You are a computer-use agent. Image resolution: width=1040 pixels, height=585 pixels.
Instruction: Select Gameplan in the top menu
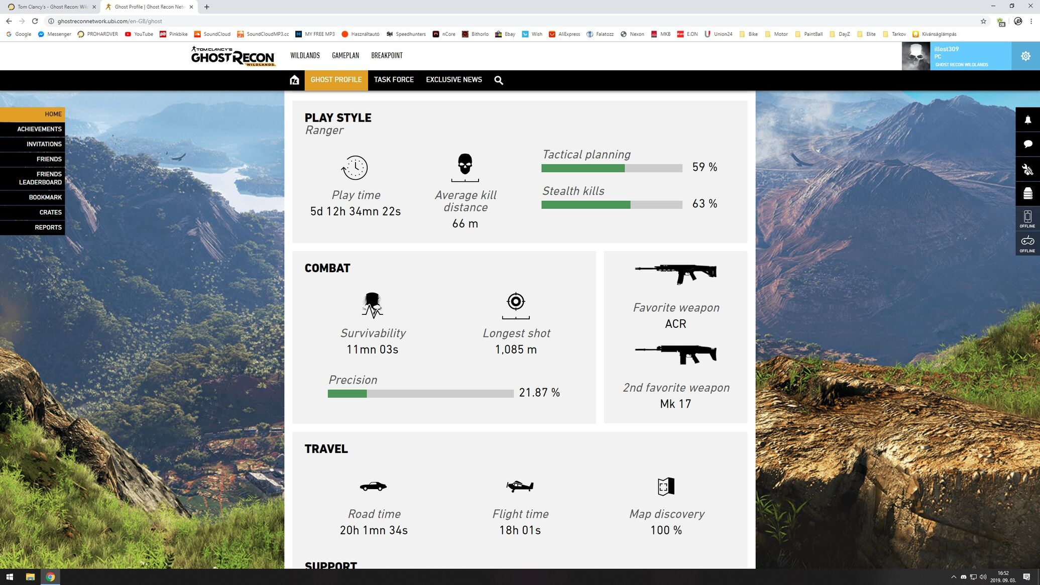tap(345, 56)
